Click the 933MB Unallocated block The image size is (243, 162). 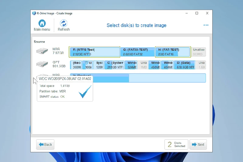click(199, 52)
